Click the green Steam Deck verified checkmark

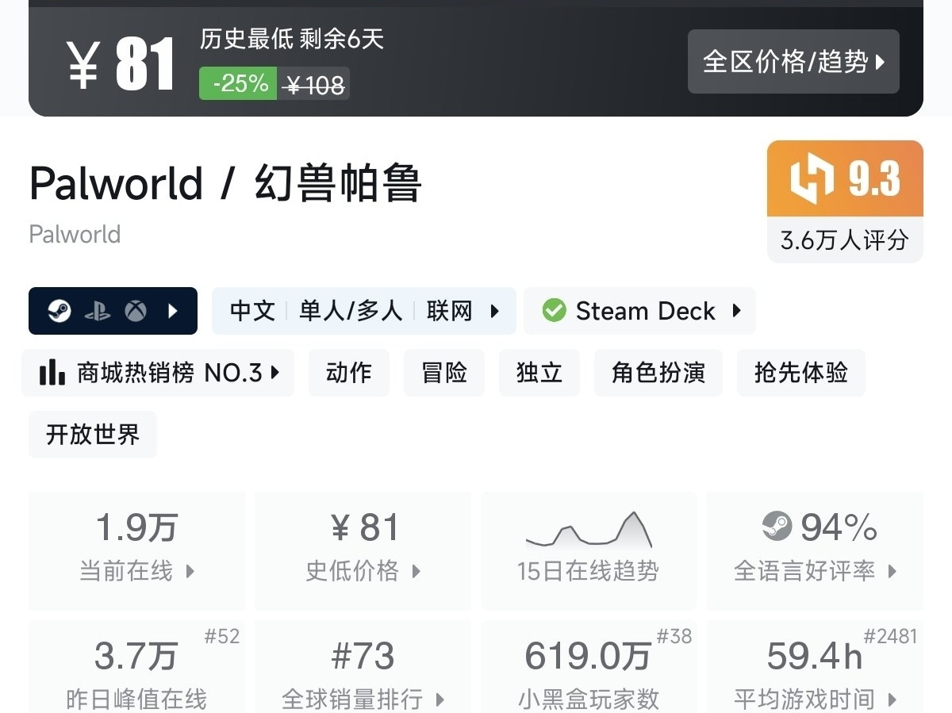[555, 311]
